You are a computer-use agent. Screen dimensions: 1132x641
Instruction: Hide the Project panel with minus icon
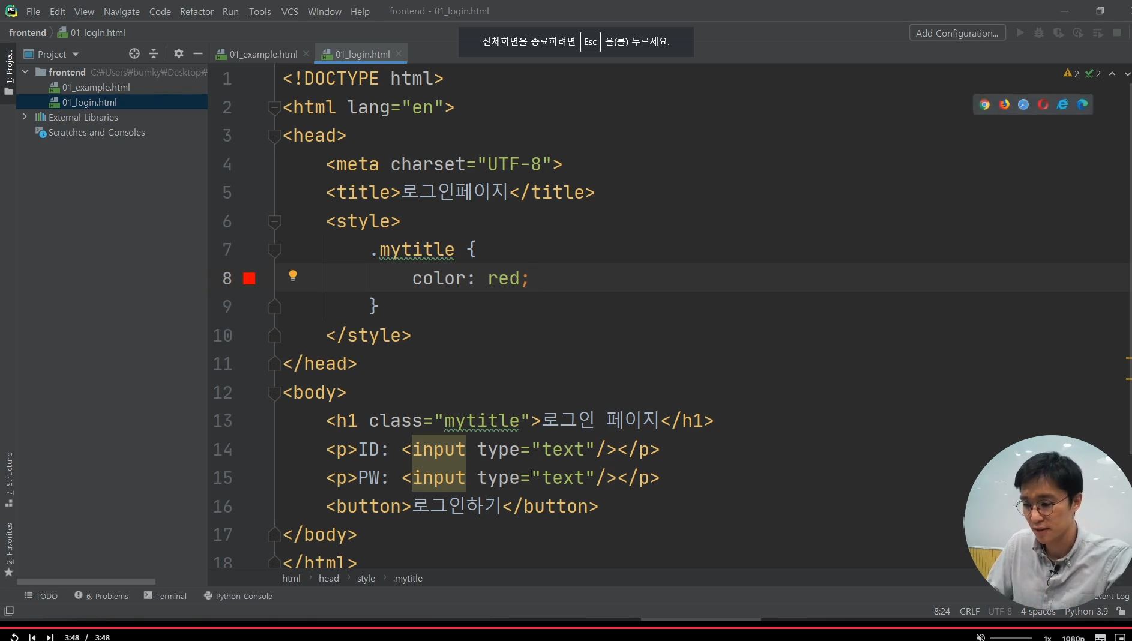click(x=197, y=54)
